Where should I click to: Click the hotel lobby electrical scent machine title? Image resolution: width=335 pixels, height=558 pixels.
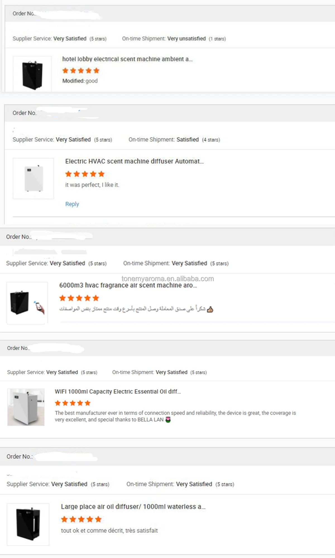tap(127, 59)
